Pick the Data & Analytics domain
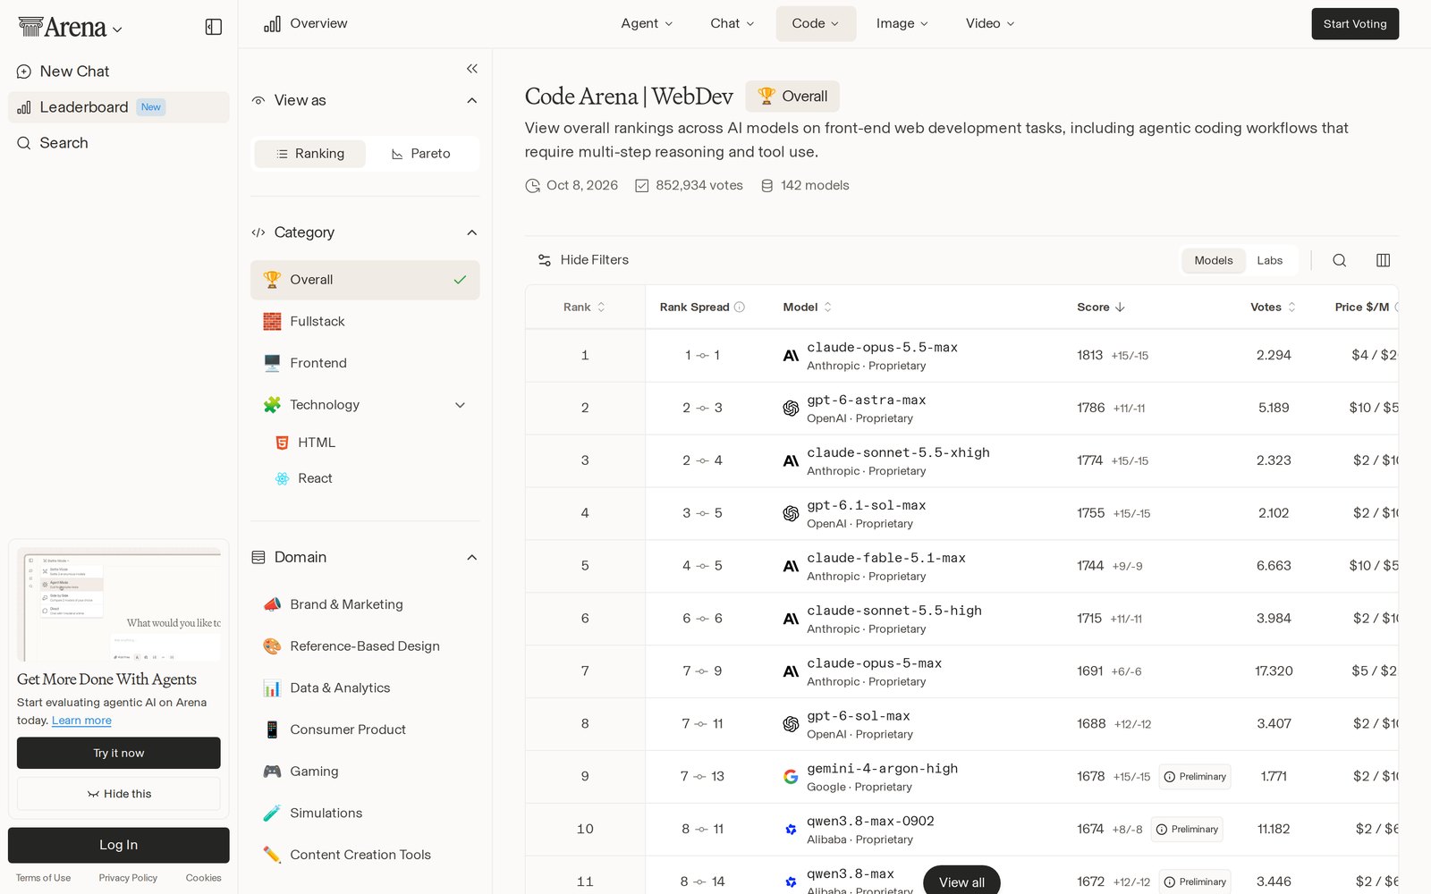The image size is (1431, 894). click(365, 687)
